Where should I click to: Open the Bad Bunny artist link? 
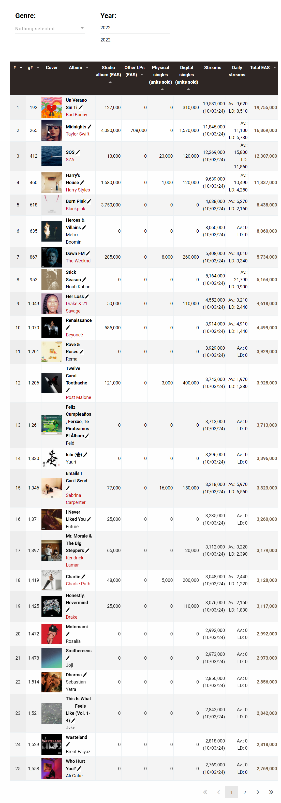click(76, 114)
